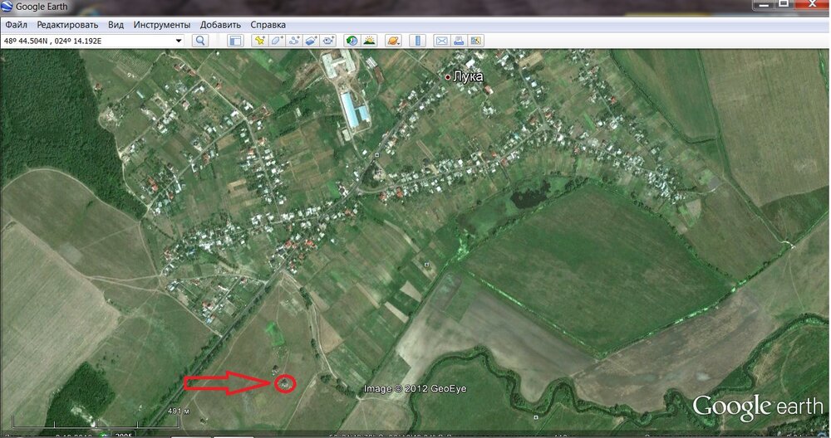The width and height of the screenshot is (831, 438).
Task: Toggle historical imagery clock icon
Action: pos(352,41)
